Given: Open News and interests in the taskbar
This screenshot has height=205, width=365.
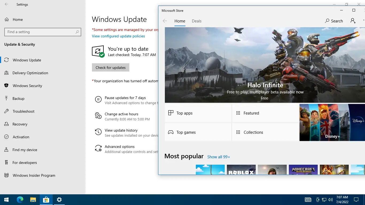Looking at the screenshot, I should pyautogui.click(x=308, y=200).
